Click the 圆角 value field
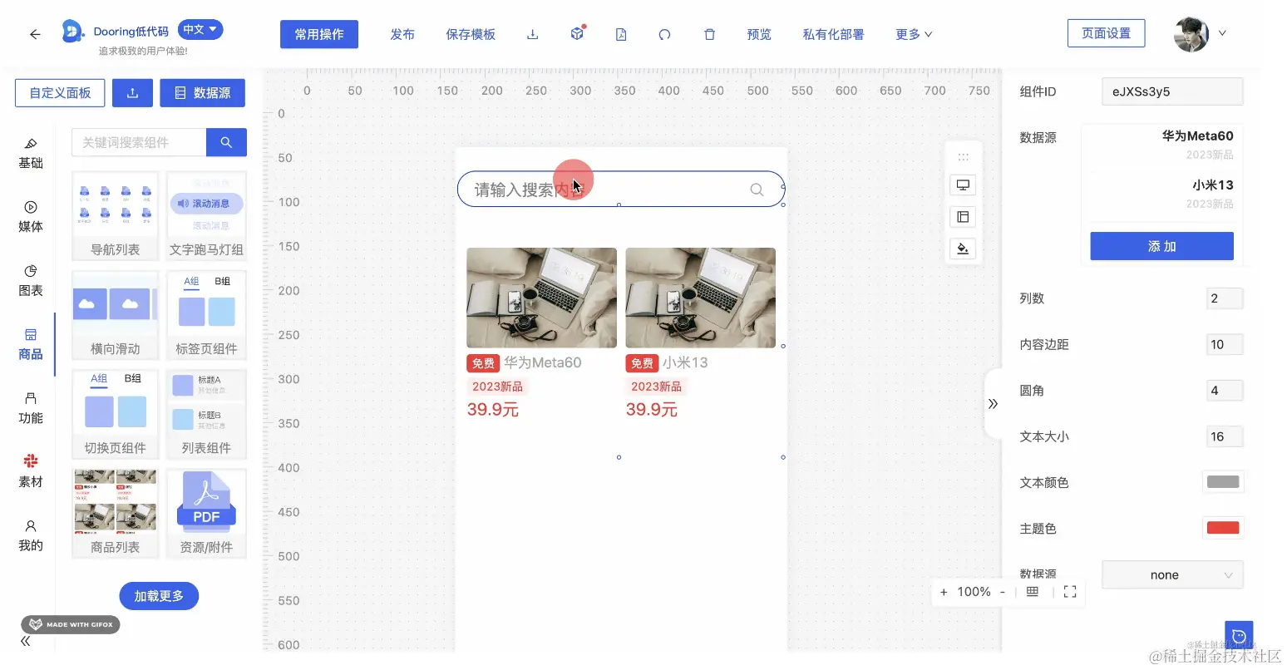This screenshot has width=1287, height=670. (1225, 391)
